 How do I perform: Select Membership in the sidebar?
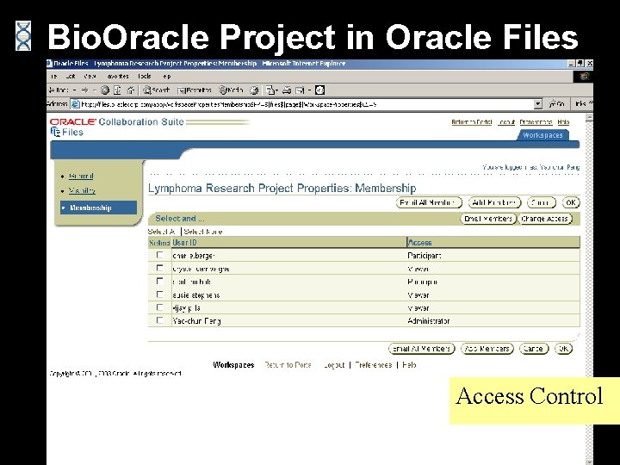98,208
